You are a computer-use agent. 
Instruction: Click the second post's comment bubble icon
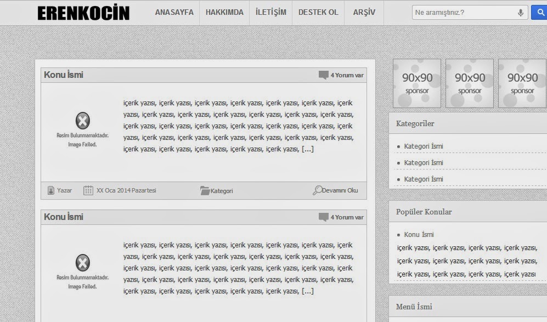[x=323, y=217]
